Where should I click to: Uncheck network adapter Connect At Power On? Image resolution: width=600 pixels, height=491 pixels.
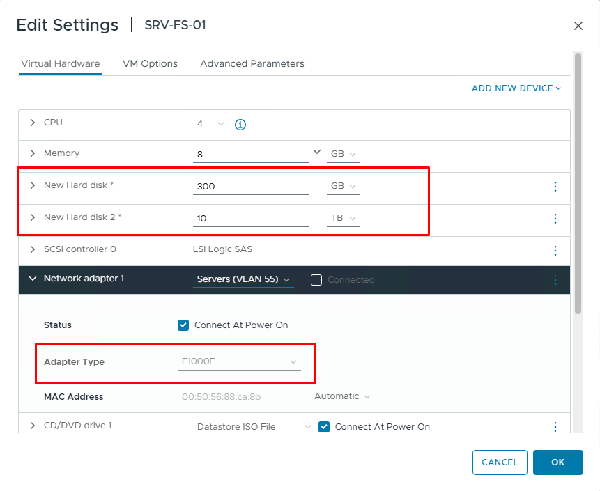tap(183, 325)
